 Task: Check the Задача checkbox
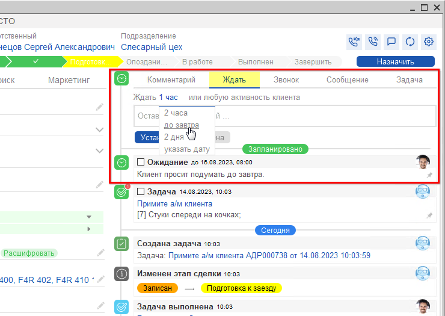click(x=141, y=191)
